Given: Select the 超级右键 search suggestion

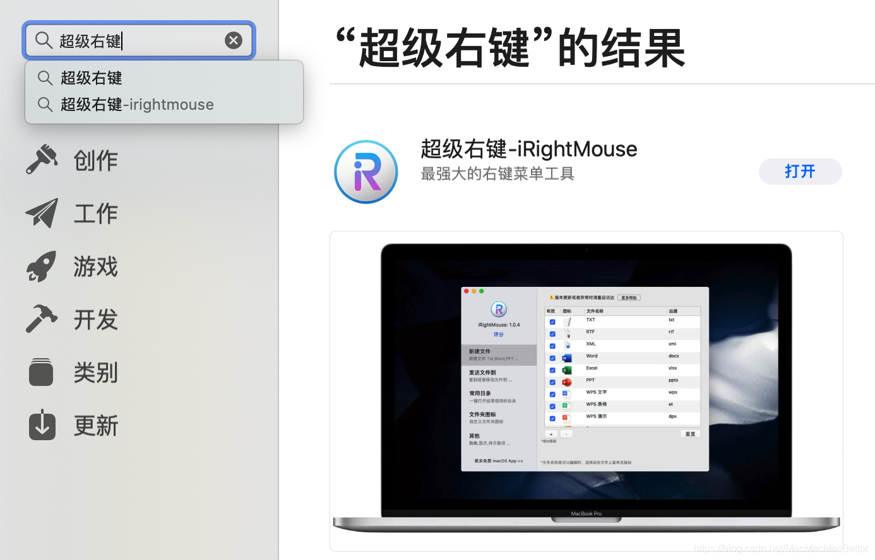Looking at the screenshot, I should (x=164, y=78).
